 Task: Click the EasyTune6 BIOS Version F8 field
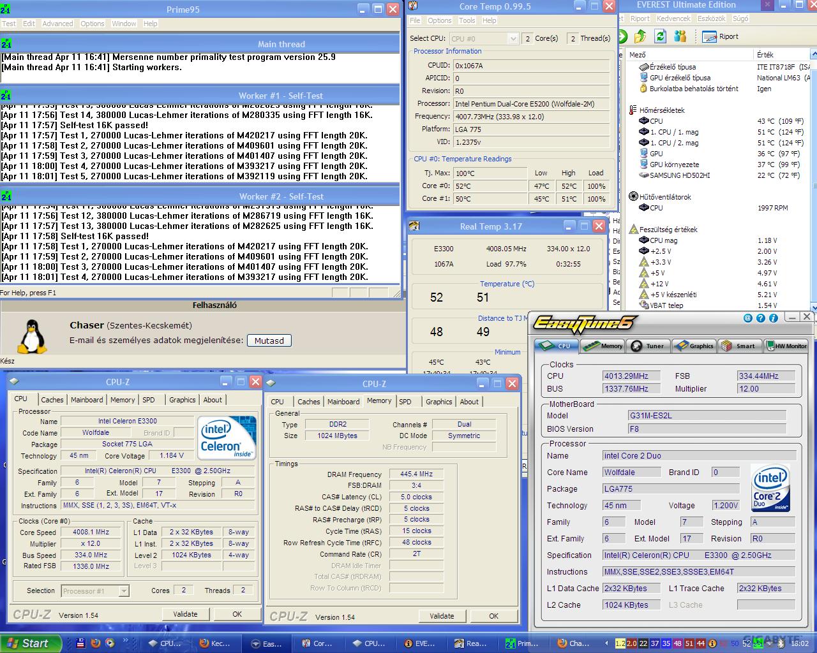coord(707,429)
